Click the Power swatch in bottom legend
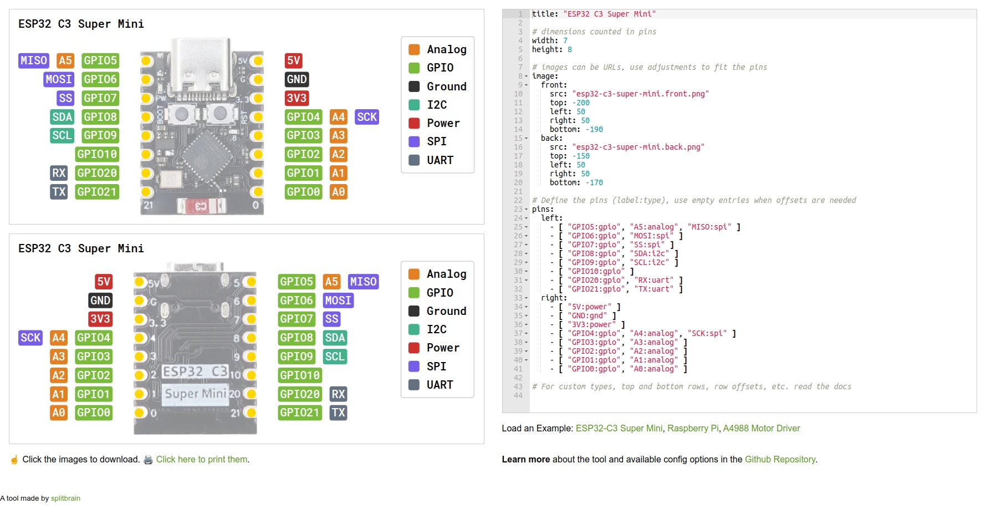 [x=414, y=348]
